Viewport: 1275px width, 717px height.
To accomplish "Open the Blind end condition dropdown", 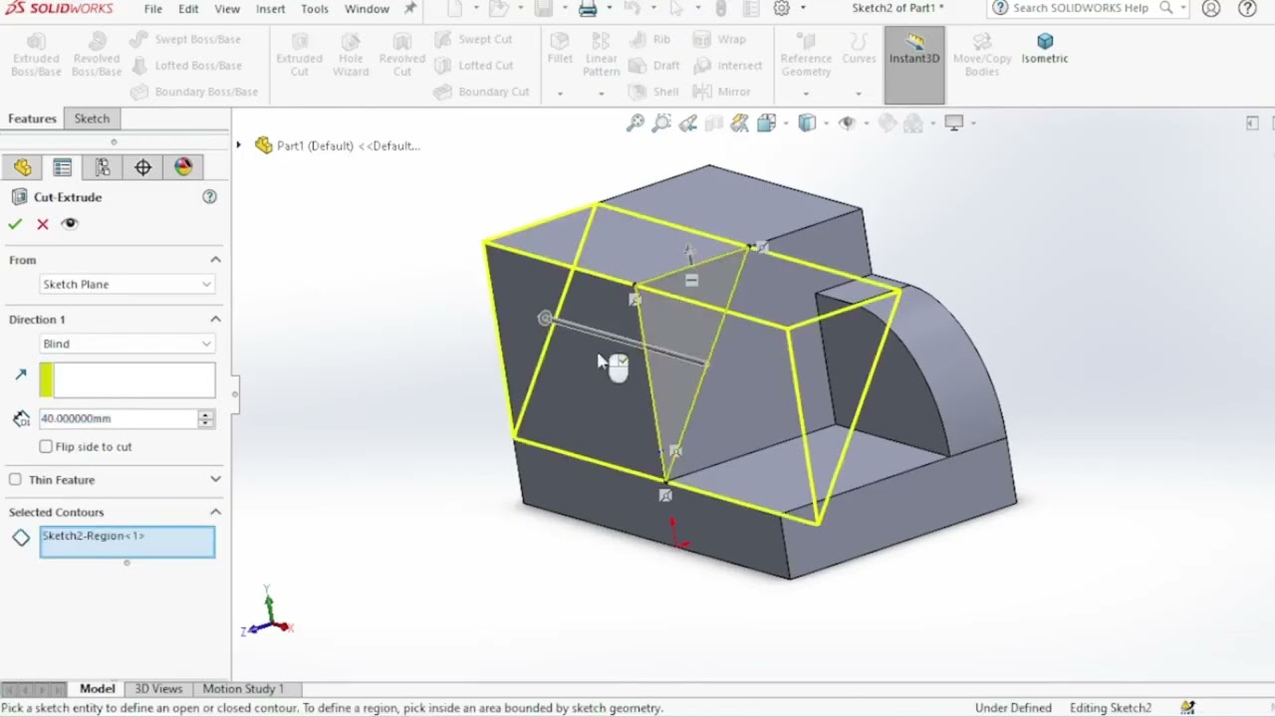I will (127, 344).
